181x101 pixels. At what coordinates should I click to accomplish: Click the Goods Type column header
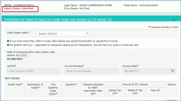(x=15, y=84)
